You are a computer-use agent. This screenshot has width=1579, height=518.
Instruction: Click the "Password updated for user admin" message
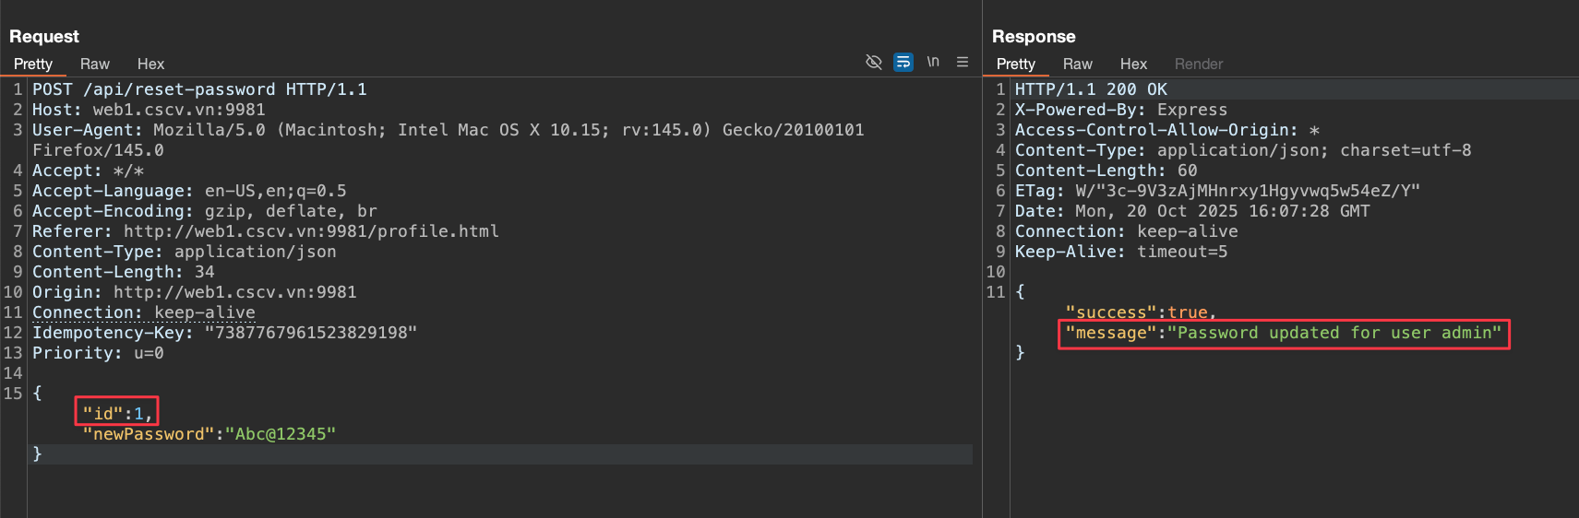click(x=1334, y=333)
